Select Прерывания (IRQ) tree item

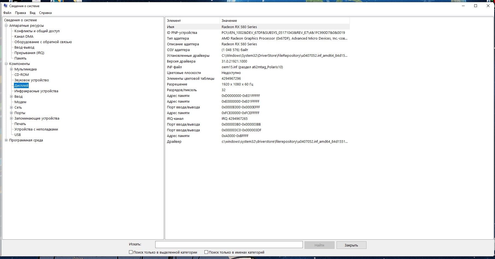[x=29, y=53]
